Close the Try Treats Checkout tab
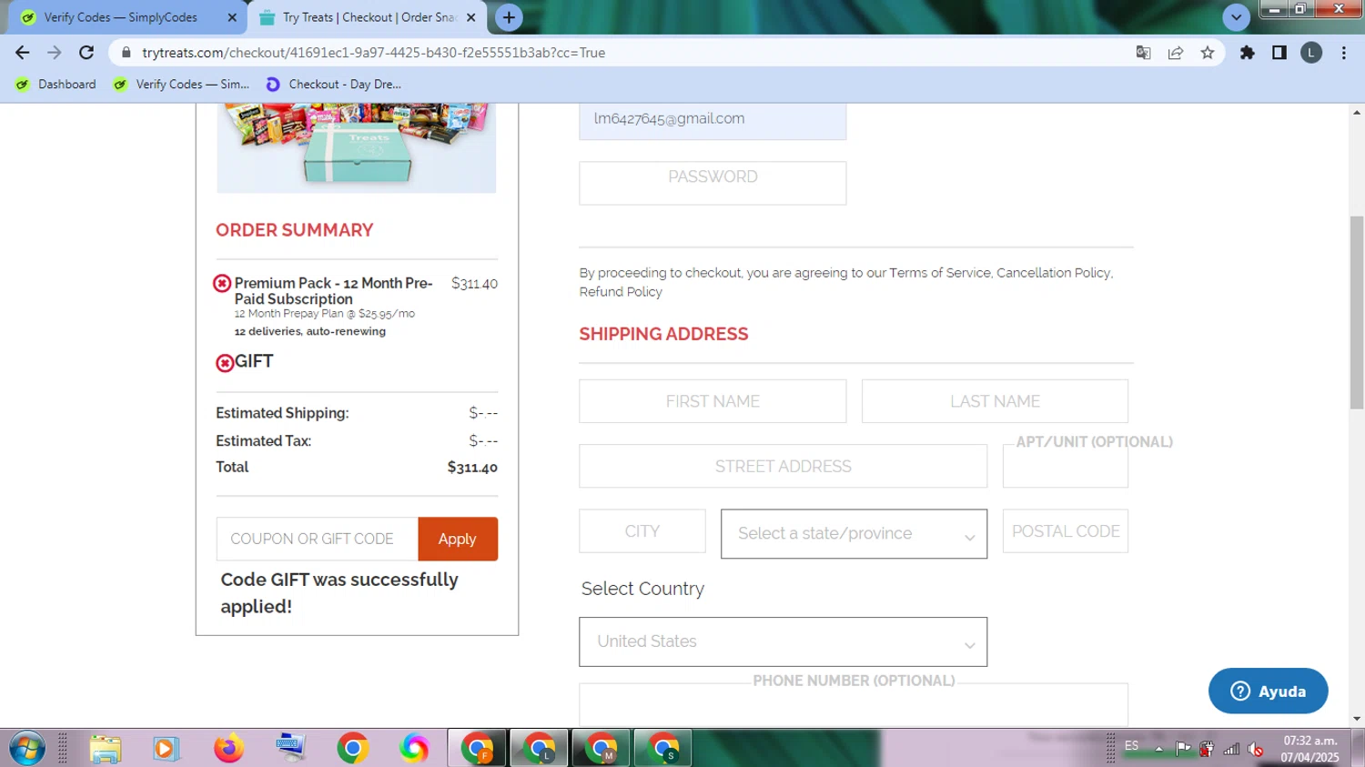1365x767 pixels. coord(471,17)
